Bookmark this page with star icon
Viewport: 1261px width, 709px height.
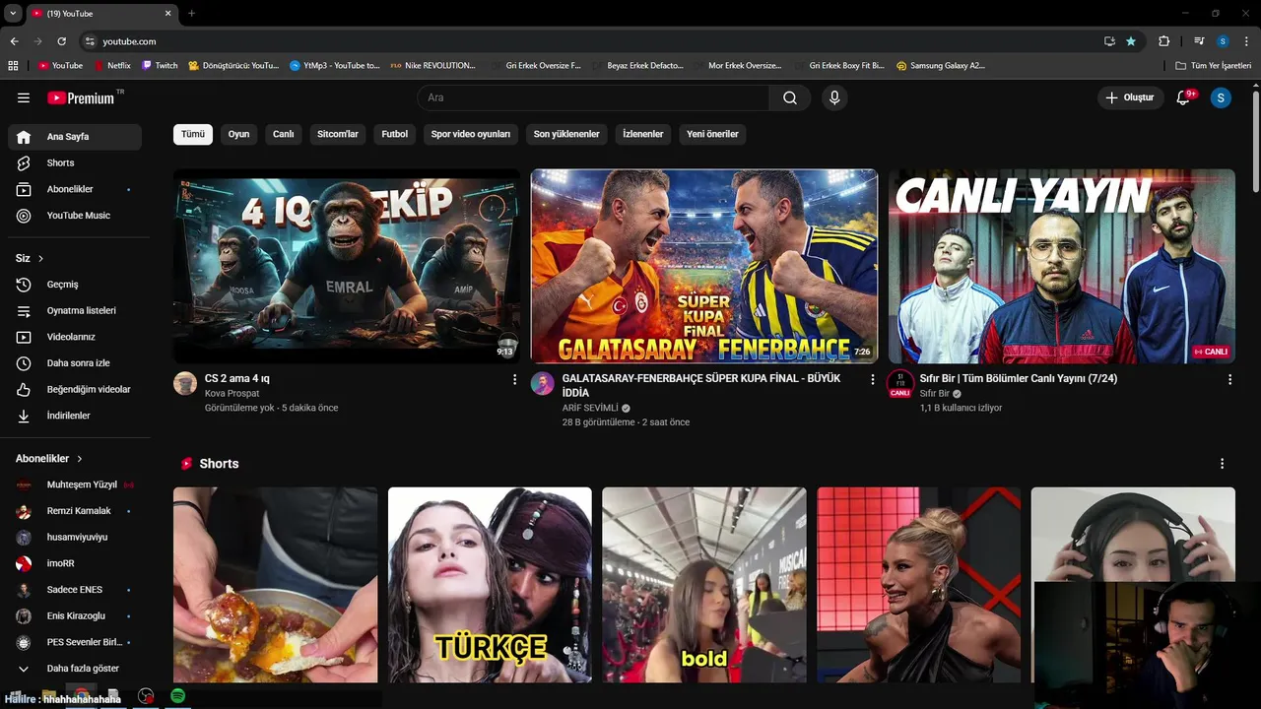point(1131,41)
